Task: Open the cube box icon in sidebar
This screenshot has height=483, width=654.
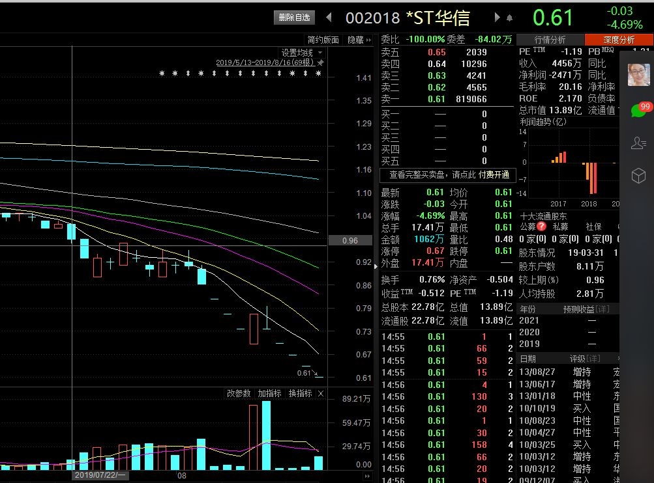Action: click(638, 176)
